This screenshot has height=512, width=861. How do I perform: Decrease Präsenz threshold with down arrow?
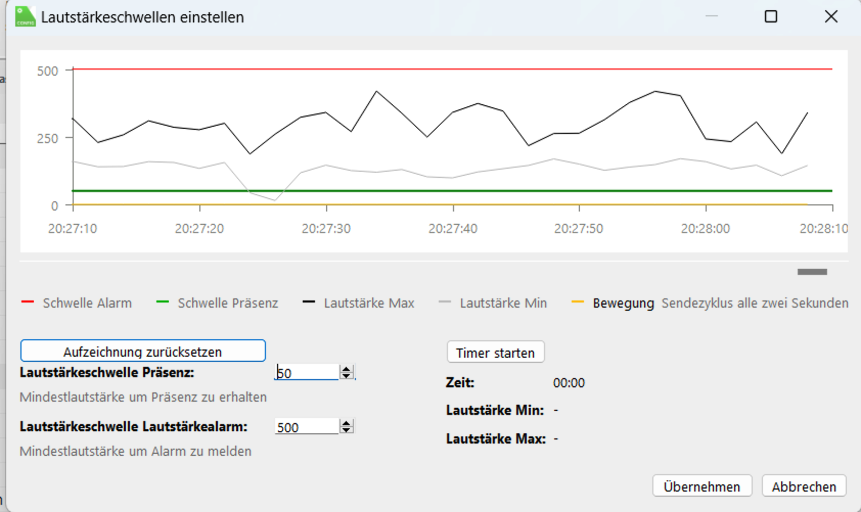(x=347, y=376)
